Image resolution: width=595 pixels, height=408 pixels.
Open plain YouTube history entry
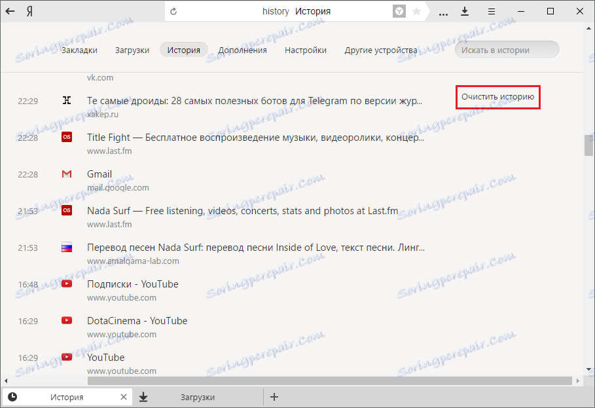(x=105, y=358)
